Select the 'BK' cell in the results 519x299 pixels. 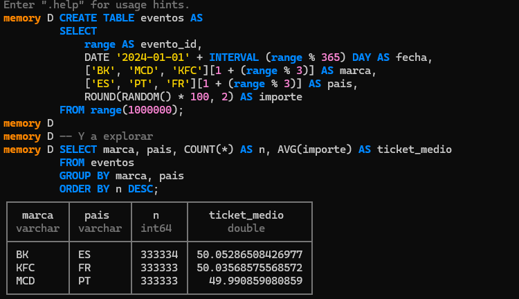(x=22, y=255)
